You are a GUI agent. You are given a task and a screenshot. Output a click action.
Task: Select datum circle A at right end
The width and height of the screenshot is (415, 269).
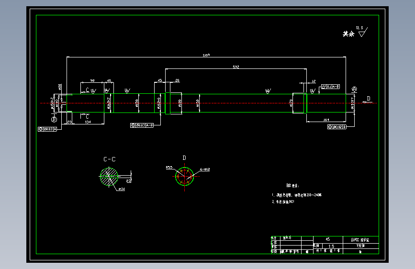[354, 89]
